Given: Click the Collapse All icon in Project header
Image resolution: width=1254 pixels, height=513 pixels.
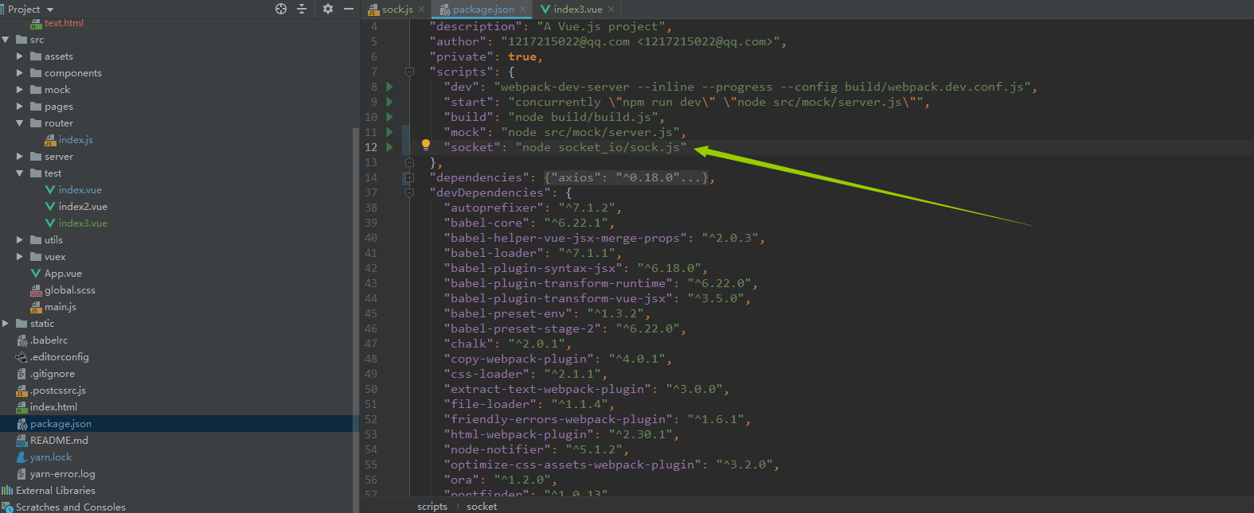Looking at the screenshot, I should [x=302, y=9].
